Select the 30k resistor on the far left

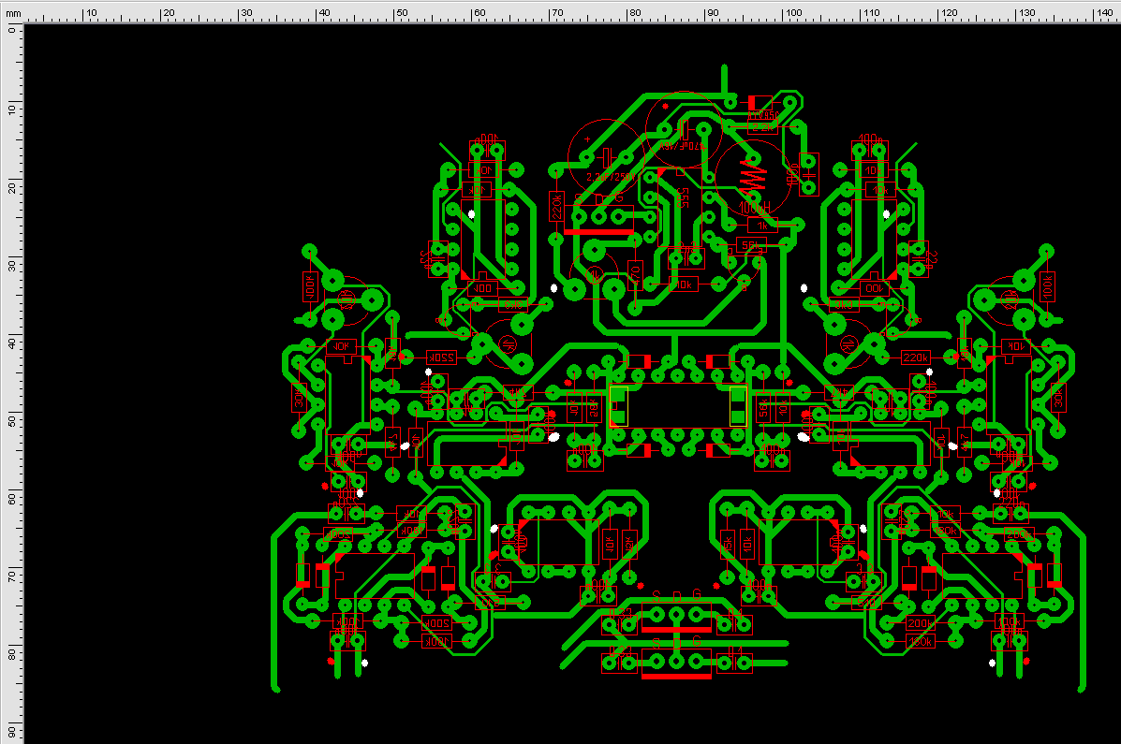(299, 398)
